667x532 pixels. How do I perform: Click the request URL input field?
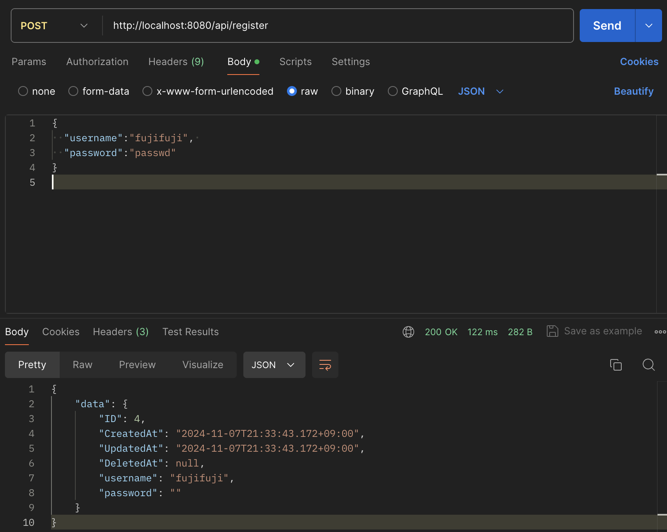pyautogui.click(x=288, y=25)
